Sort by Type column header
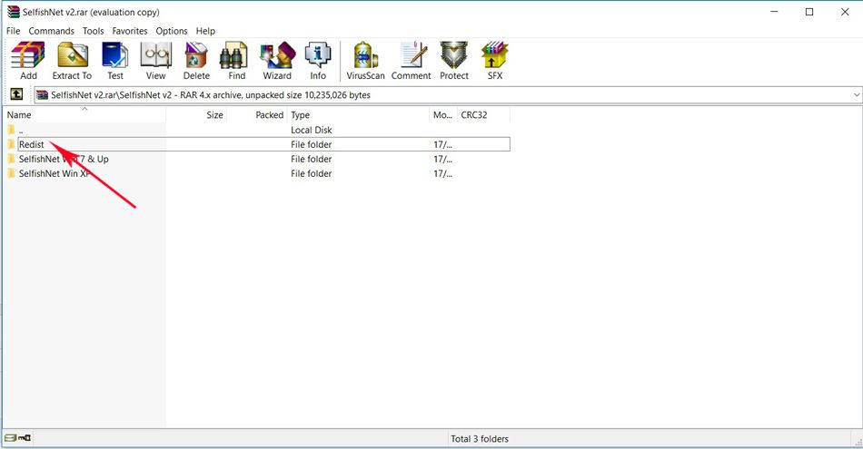Image resolution: width=863 pixels, height=449 pixels. coord(358,115)
